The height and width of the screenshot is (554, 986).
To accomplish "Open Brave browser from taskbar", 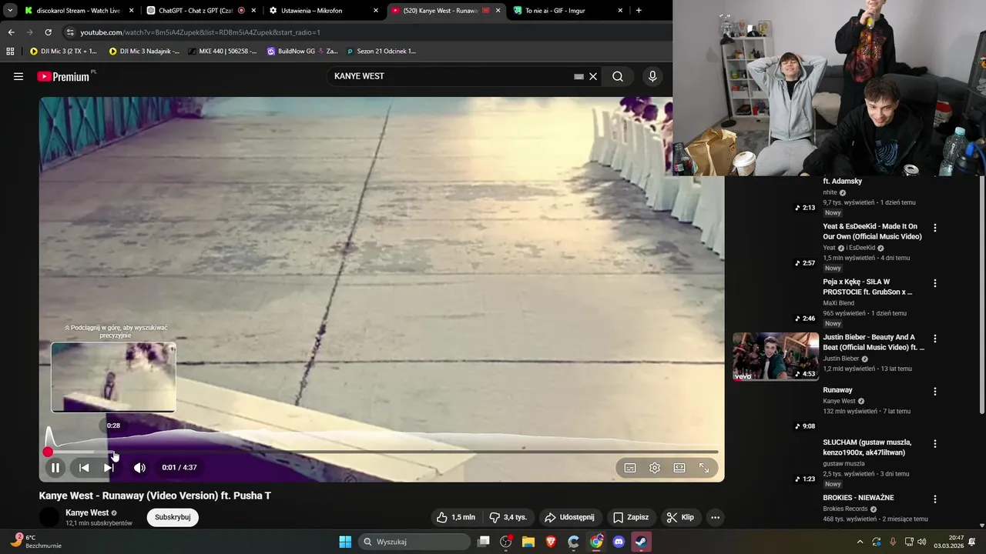I will (551, 542).
